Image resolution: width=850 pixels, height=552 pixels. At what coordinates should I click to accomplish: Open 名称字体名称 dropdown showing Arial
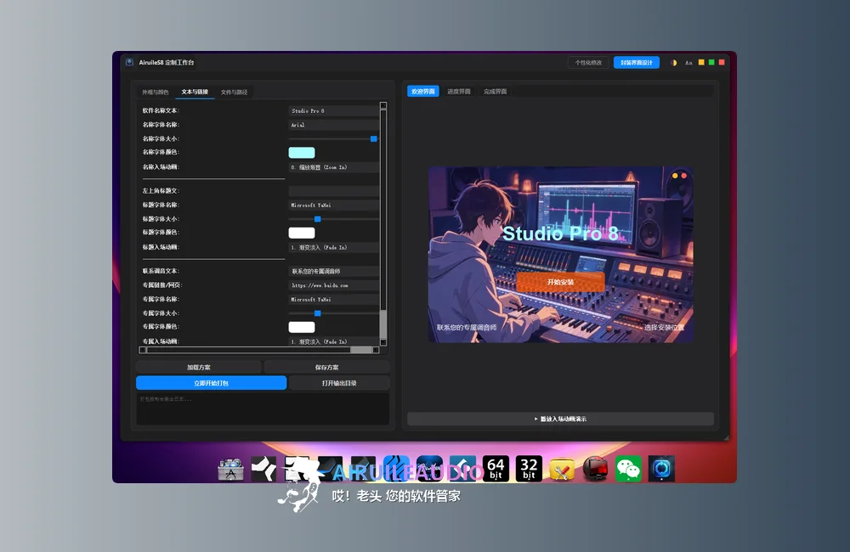tap(333, 125)
